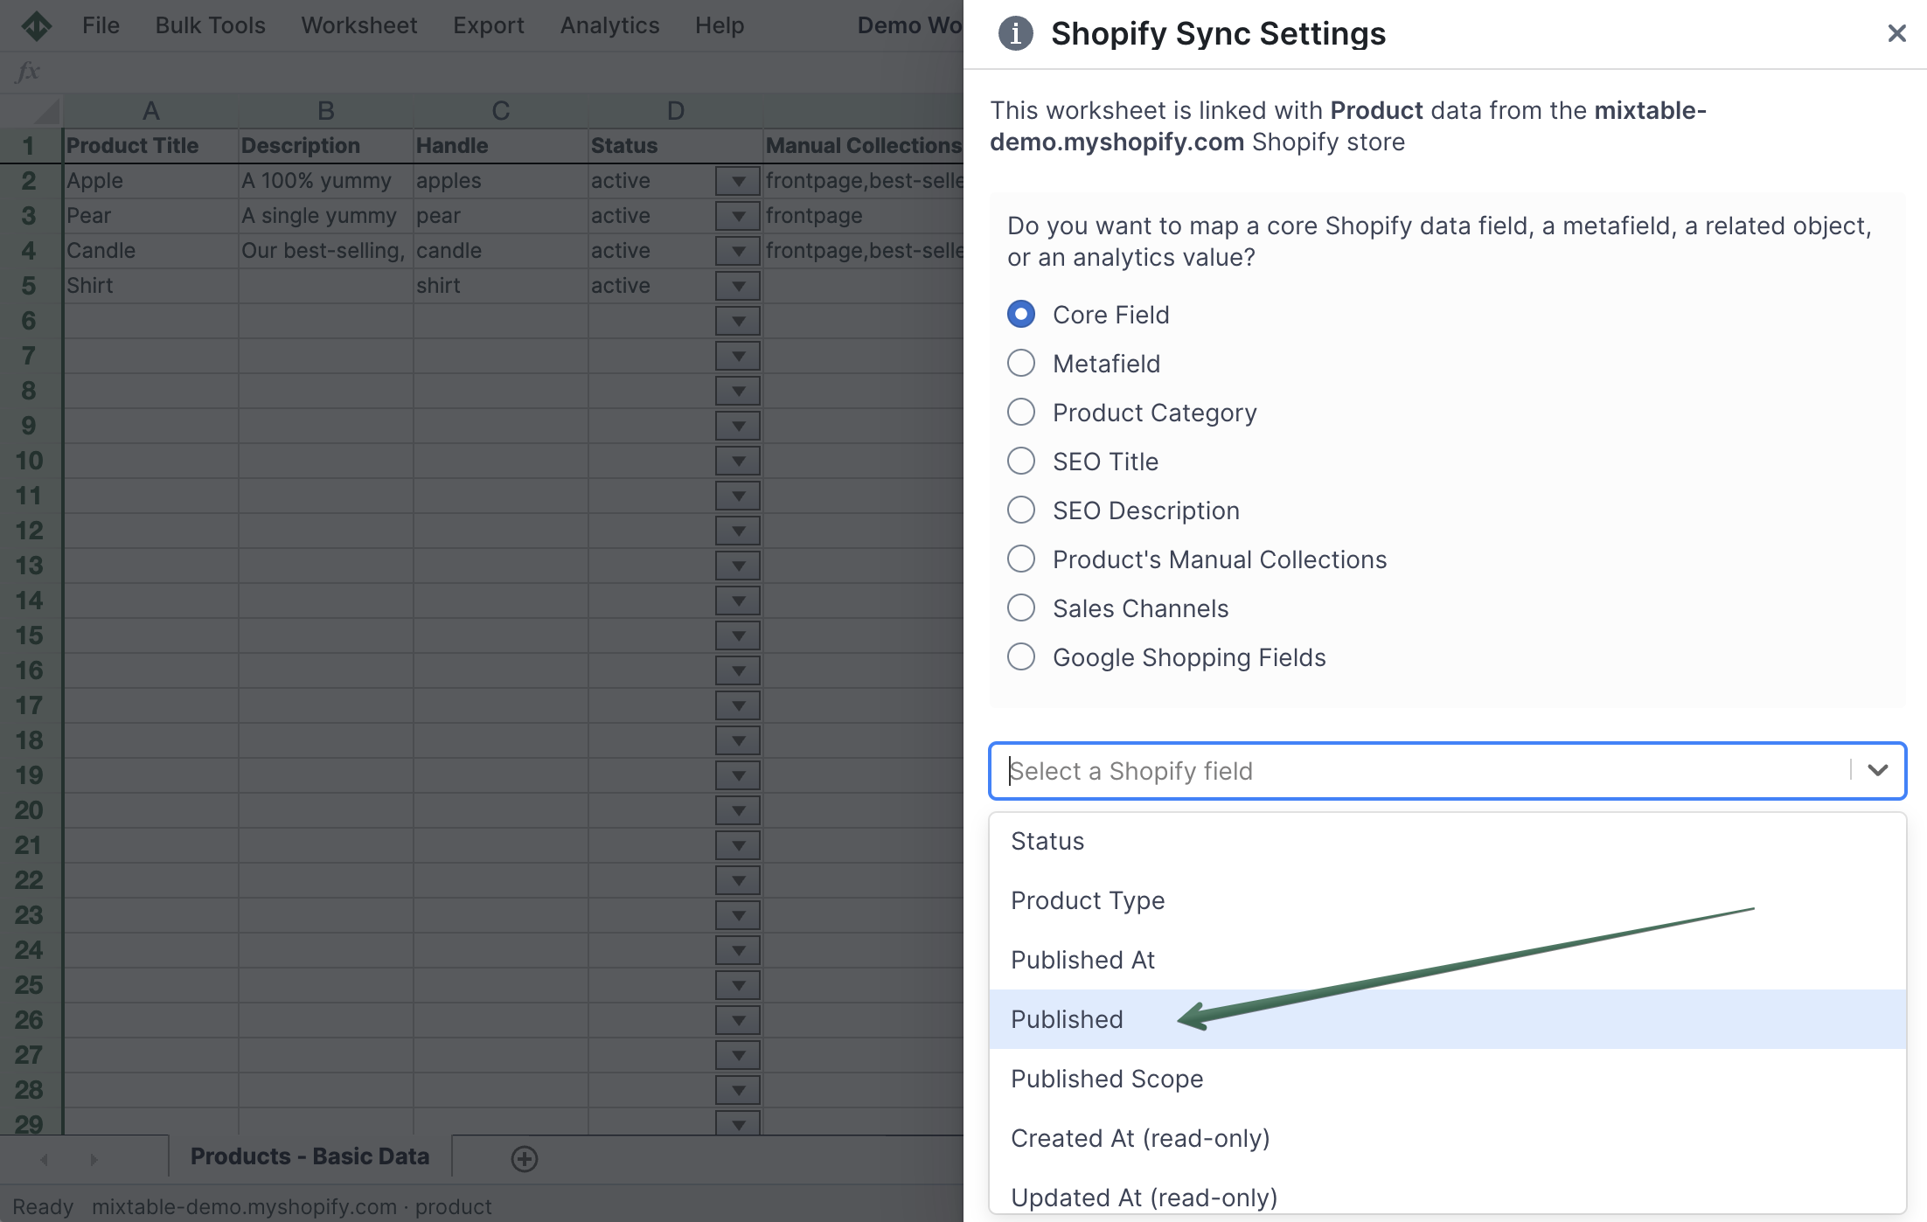Collapse the Select a Shopify field chevron
1927x1222 pixels.
(x=1877, y=770)
